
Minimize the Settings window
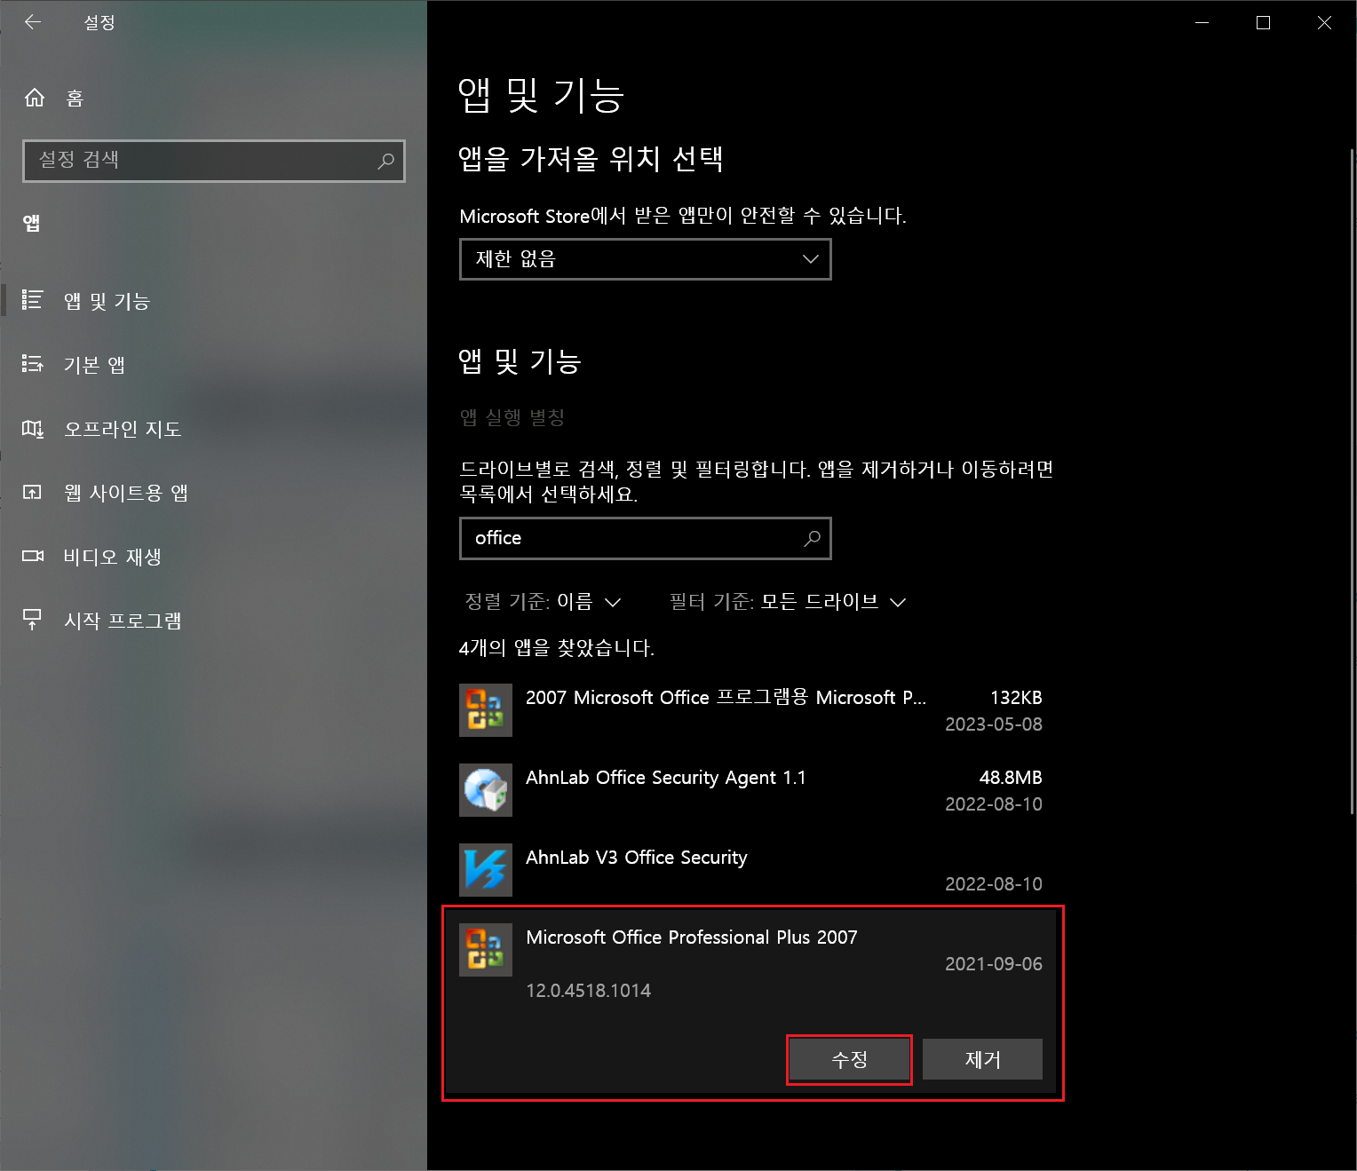pyautogui.click(x=1202, y=23)
